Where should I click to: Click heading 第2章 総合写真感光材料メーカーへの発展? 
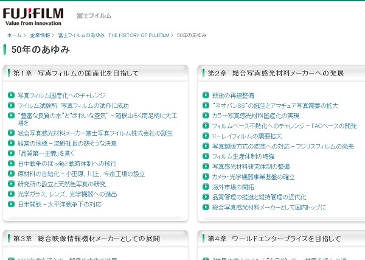[x=276, y=73]
